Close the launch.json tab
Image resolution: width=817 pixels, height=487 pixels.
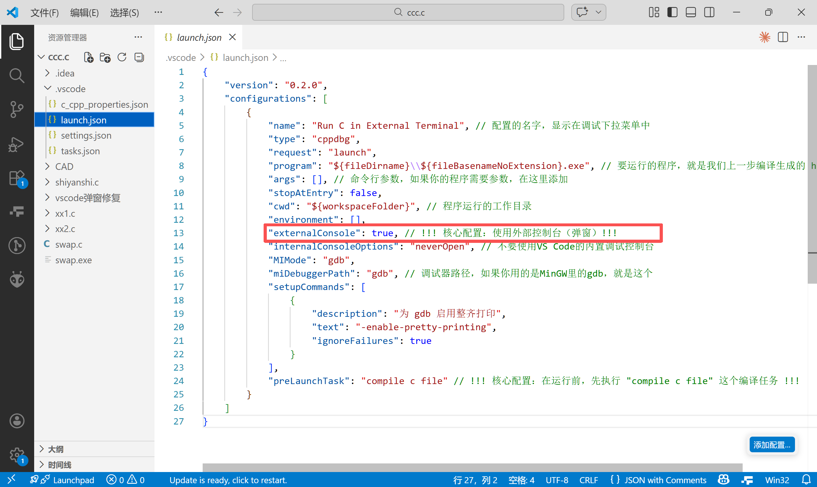[232, 37]
